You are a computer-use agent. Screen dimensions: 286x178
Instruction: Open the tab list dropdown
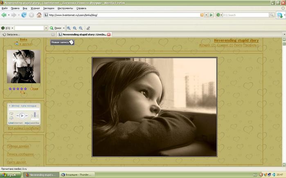coord(284,34)
